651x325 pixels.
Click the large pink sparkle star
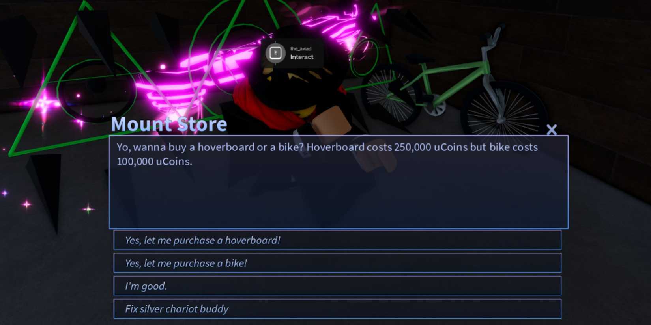[x=44, y=104]
